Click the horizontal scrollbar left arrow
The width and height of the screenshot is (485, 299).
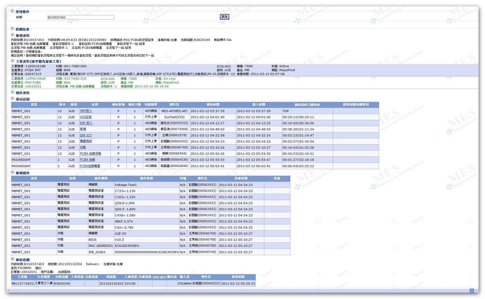[9, 291]
